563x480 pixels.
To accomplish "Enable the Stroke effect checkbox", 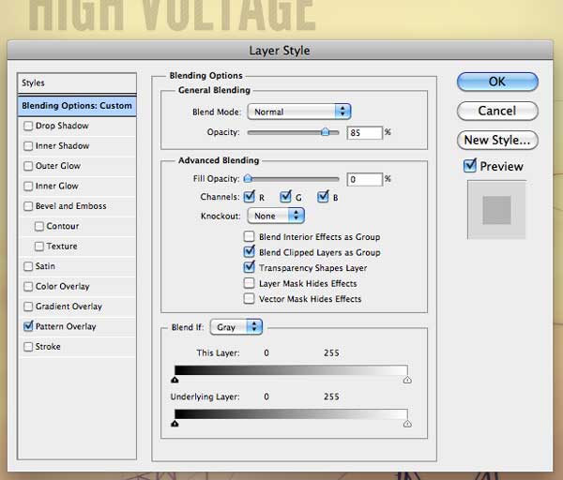I will [x=28, y=347].
